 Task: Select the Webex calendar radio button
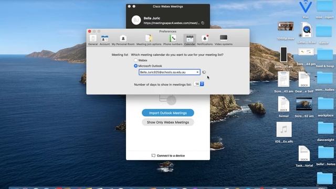(x=135, y=60)
